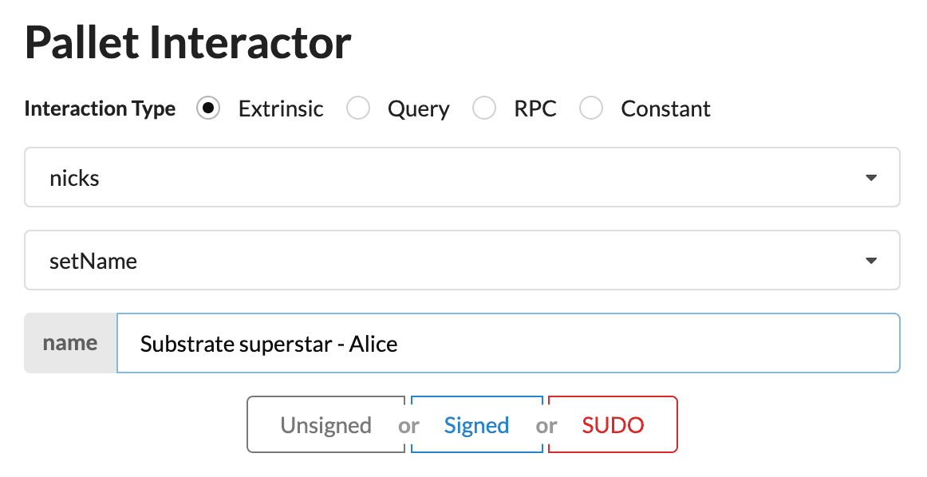Viewport: 927px width, 477px height.
Task: Select the text 'Substrate superstar - Alice'
Action: [x=267, y=343]
